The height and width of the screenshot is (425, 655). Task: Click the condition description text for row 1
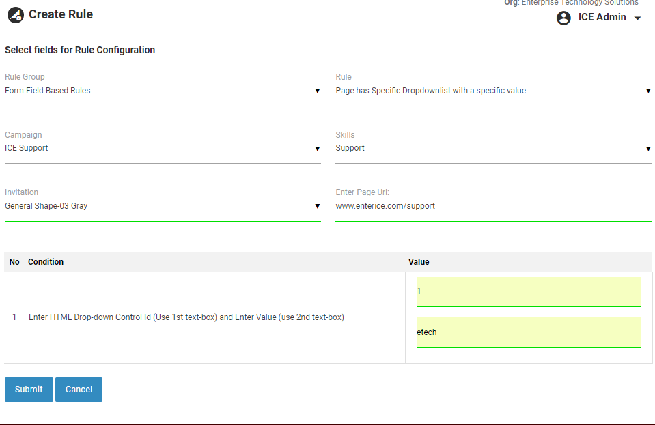point(186,317)
